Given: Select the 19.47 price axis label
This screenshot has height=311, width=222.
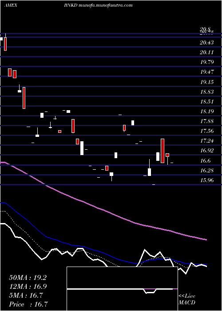Looking at the screenshot, I should tap(207, 72).
